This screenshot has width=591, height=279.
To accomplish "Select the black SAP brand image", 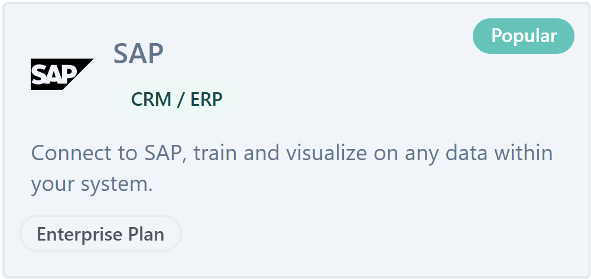I will pos(61,74).
